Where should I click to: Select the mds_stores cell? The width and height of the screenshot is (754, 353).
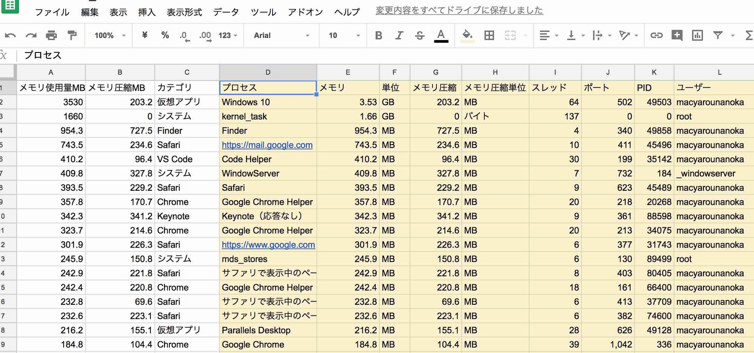[x=268, y=259]
